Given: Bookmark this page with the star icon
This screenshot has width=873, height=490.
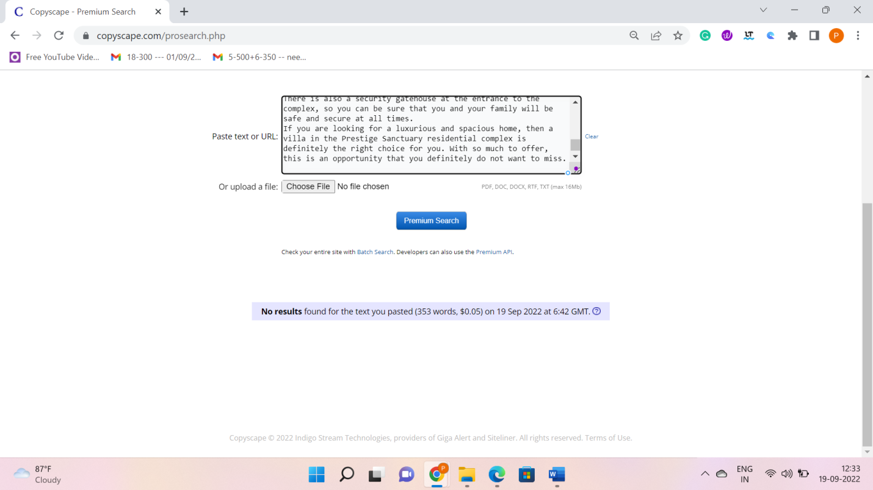Looking at the screenshot, I should tap(678, 36).
